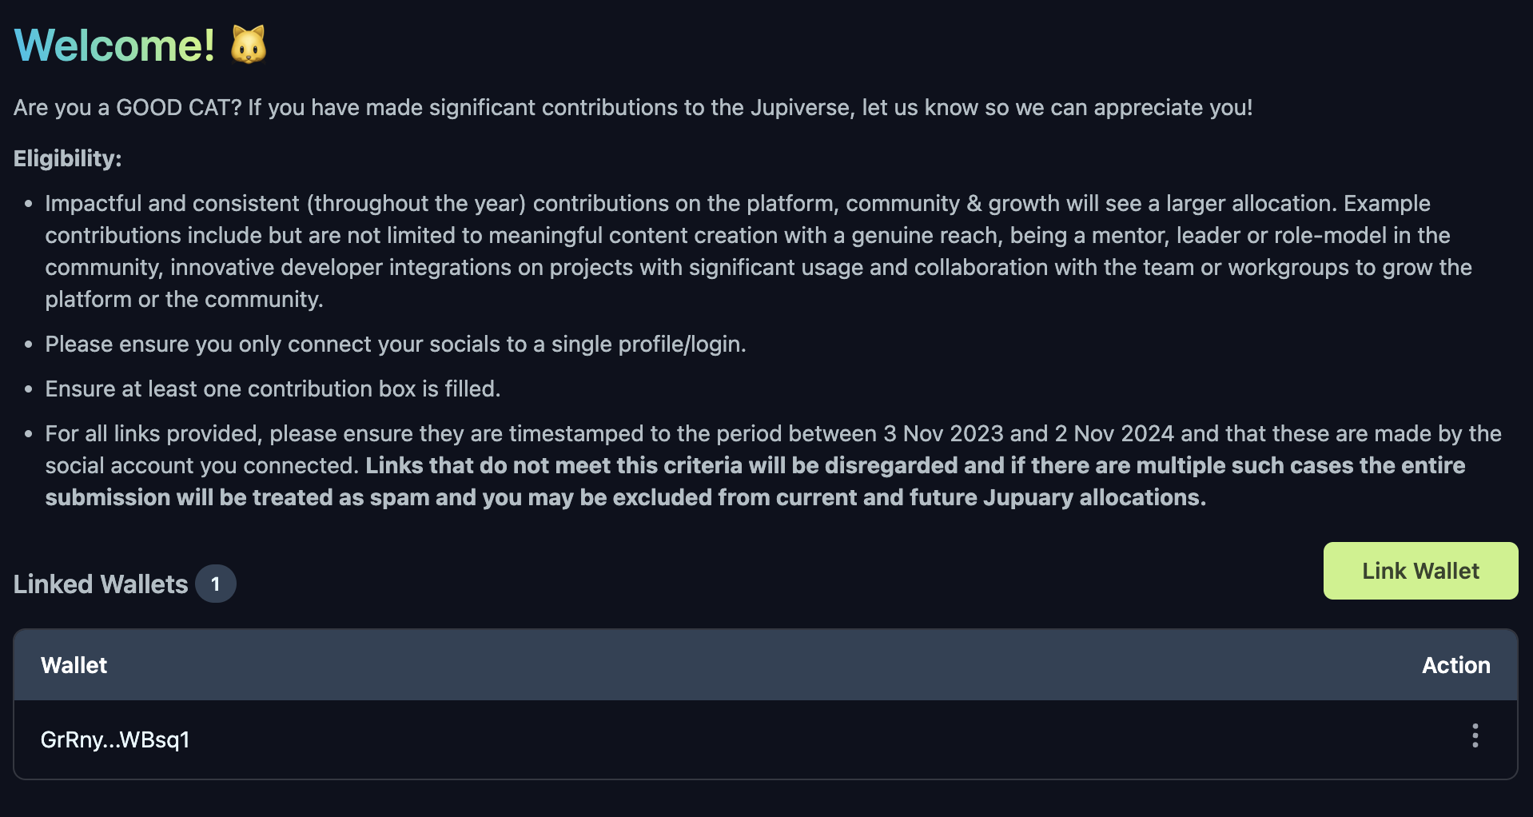The height and width of the screenshot is (817, 1533).
Task: Click the word "Jupiverse" in the intro
Action: [x=801, y=107]
